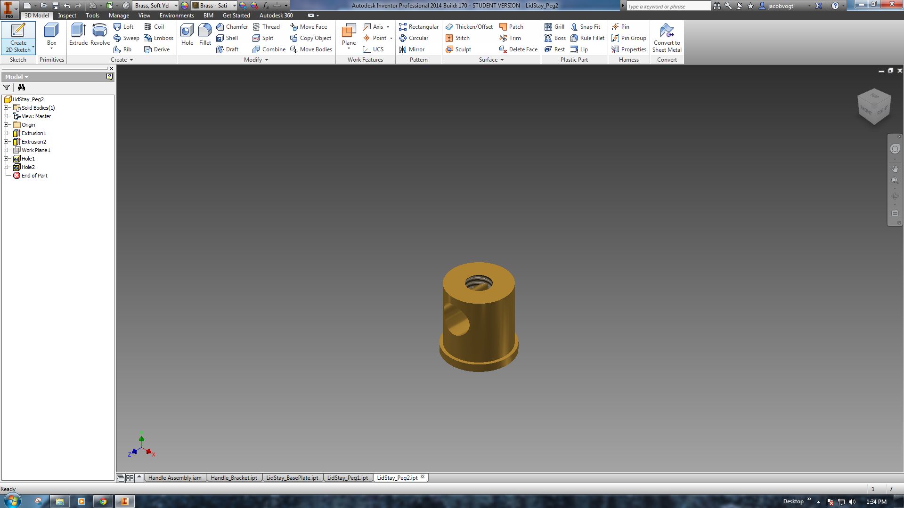Select the Rectangular pattern tool
Image resolution: width=904 pixels, height=508 pixels.
[x=418, y=27]
